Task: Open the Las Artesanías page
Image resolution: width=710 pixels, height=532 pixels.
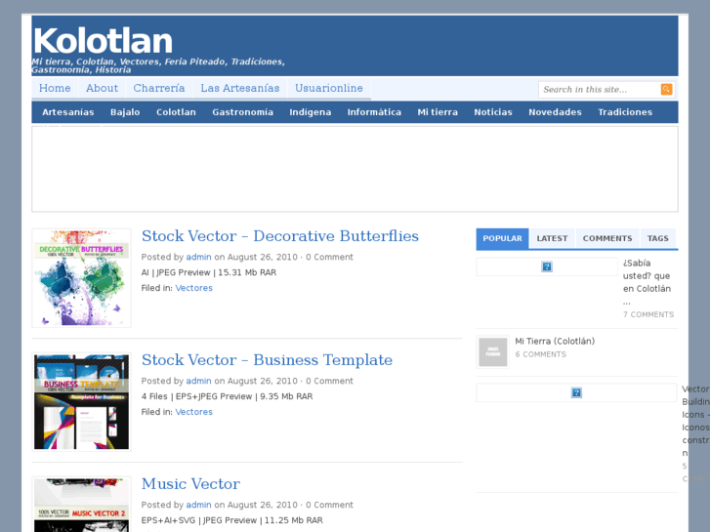Action: 240,88
